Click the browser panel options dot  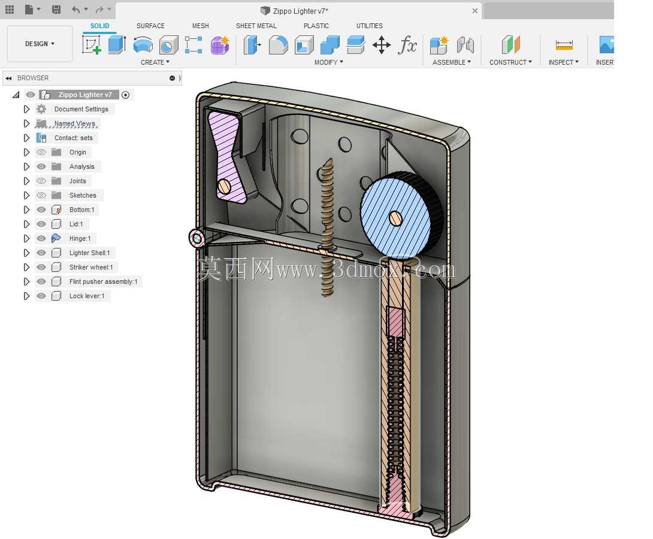[172, 78]
